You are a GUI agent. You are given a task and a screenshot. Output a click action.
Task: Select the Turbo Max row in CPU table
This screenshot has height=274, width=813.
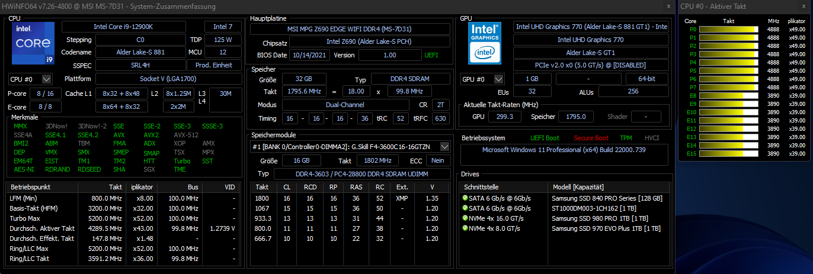click(123, 218)
